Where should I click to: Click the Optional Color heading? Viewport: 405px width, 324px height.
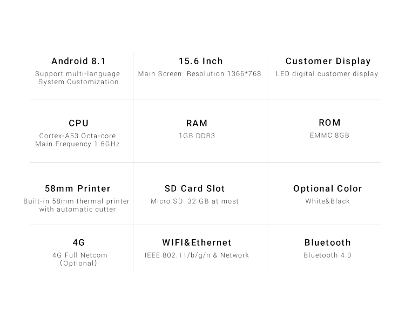coord(328,189)
